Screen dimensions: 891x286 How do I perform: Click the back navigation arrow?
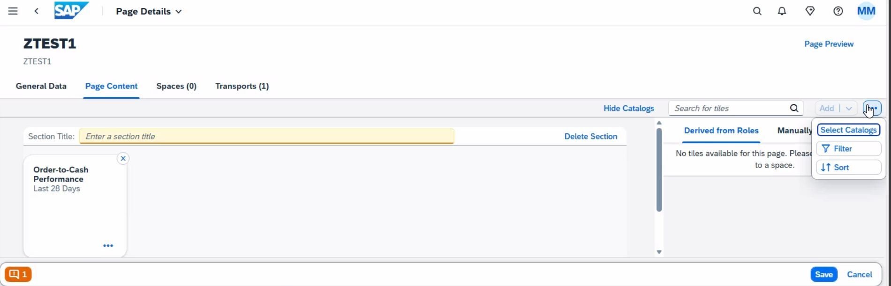pos(37,11)
